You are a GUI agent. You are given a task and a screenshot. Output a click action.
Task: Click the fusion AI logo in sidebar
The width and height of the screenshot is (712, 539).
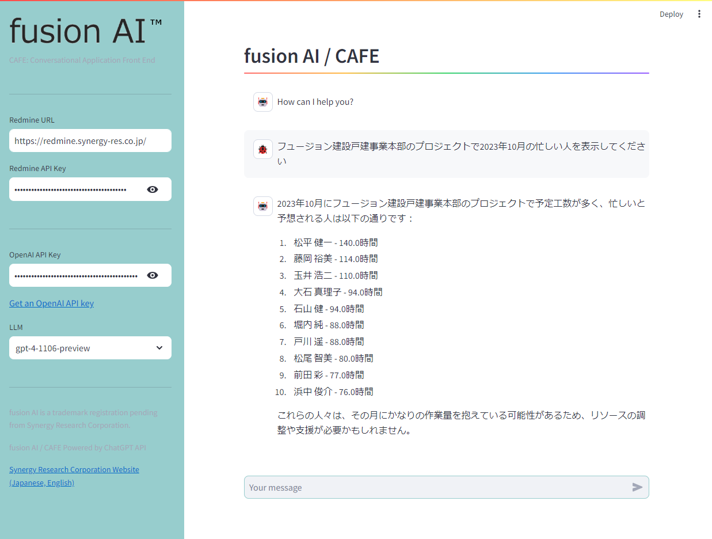coord(85,31)
